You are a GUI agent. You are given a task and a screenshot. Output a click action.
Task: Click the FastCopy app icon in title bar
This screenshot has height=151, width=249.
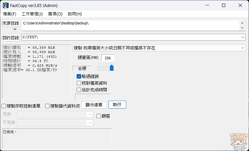point(6,6)
